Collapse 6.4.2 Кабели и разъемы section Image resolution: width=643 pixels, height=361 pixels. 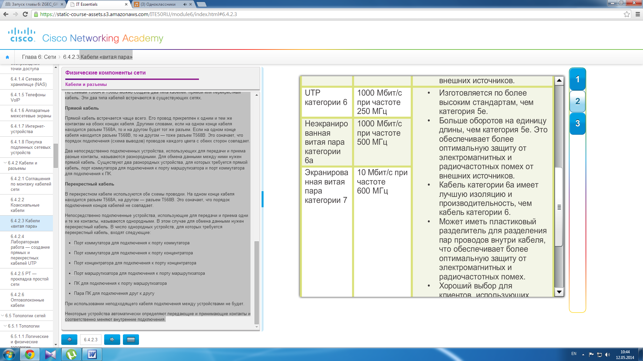coord(5,163)
